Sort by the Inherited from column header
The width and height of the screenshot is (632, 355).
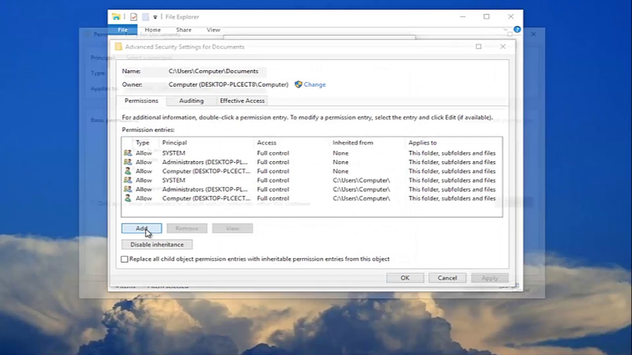pos(353,142)
